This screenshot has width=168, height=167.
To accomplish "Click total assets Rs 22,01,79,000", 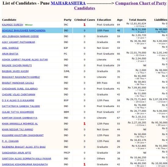I will (136, 53).
